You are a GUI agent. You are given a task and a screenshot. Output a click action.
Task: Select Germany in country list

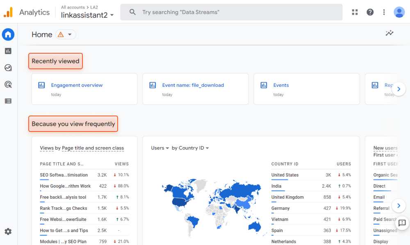coord(311,208)
